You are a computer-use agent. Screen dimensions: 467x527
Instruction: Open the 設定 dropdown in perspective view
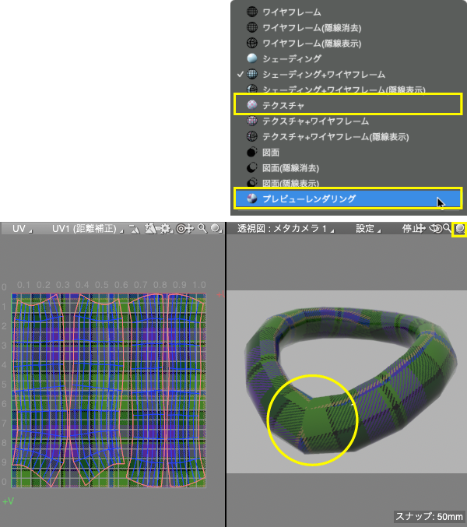tap(367, 229)
